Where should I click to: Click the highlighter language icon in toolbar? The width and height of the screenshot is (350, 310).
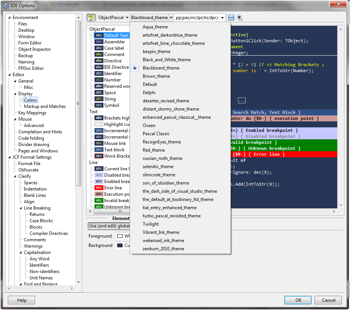(x=91, y=18)
